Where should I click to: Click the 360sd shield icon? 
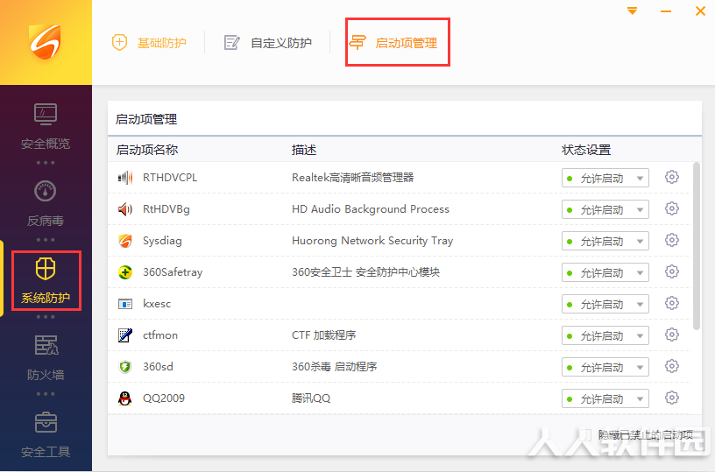tap(125, 367)
